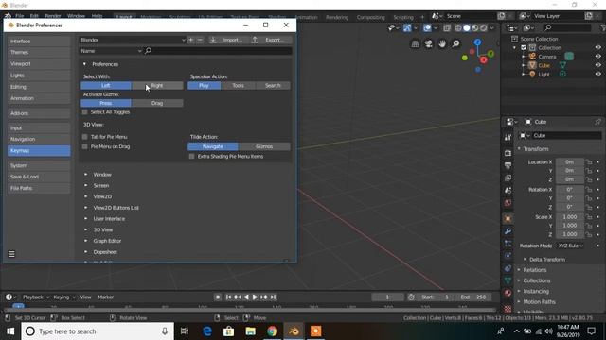This screenshot has width=606, height=340.
Task: Set Spacebar Action to Search
Action: tap(273, 86)
